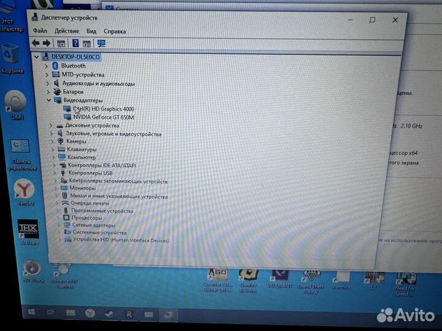Viewport: 442px width, 331px height.
Task: Click the properties panel toolbar icon
Action: (x=87, y=44)
